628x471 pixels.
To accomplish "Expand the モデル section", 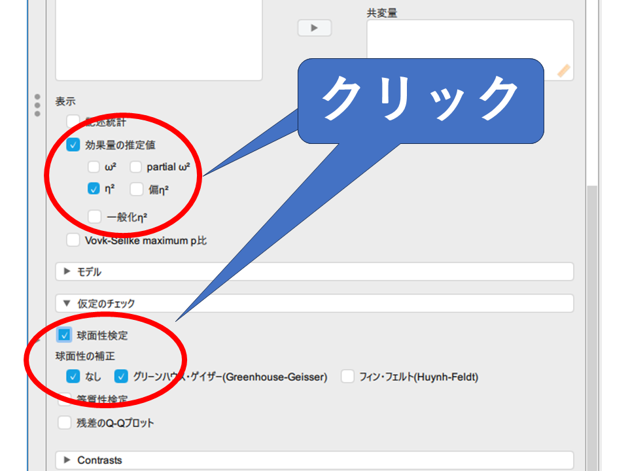I will coord(67,271).
